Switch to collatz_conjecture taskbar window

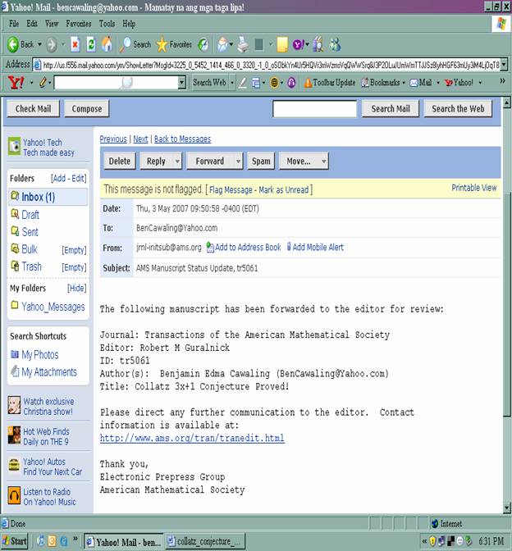tap(205, 541)
